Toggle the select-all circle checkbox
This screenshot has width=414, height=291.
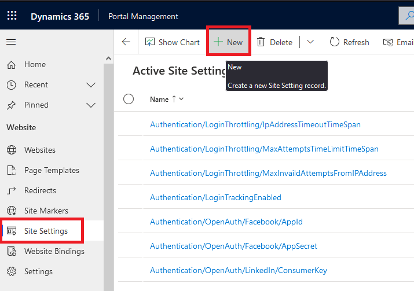(129, 99)
